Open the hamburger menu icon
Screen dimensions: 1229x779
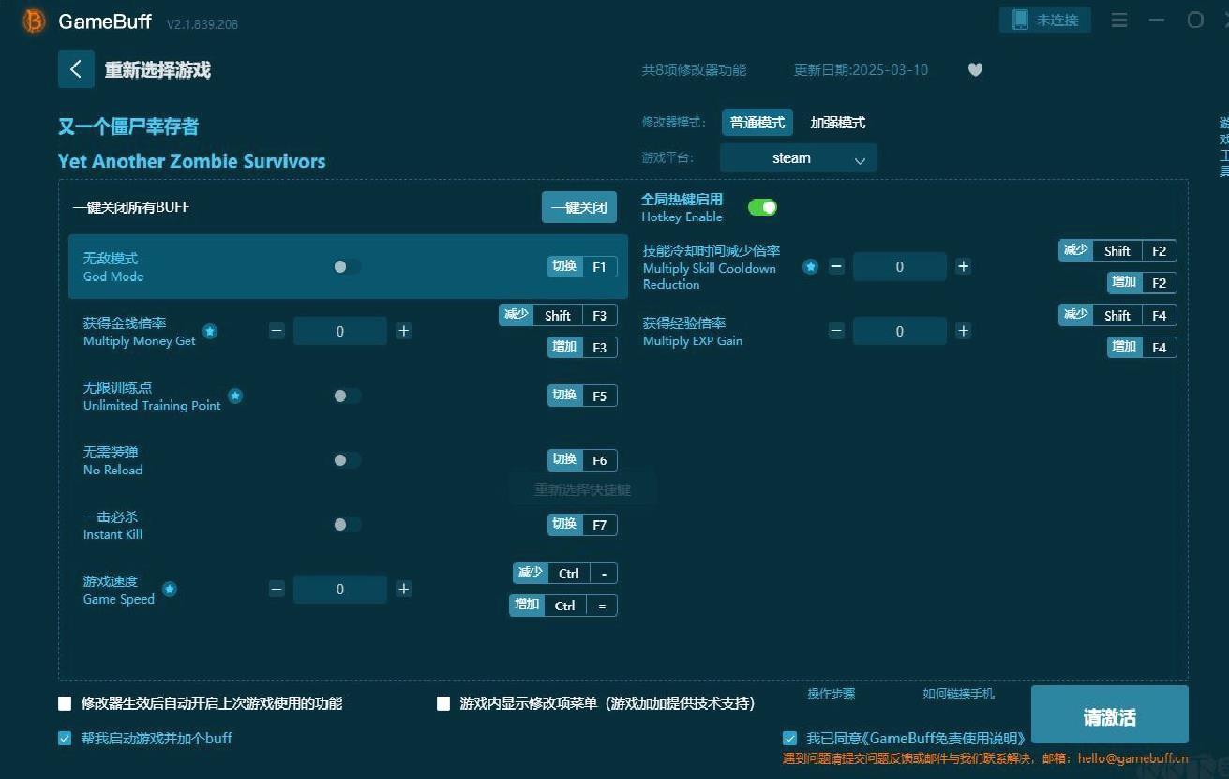click(1119, 20)
